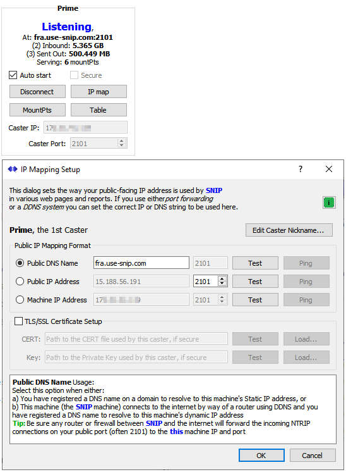Toggle the Auto start checkbox
The height and width of the screenshot is (472, 346).
13,75
